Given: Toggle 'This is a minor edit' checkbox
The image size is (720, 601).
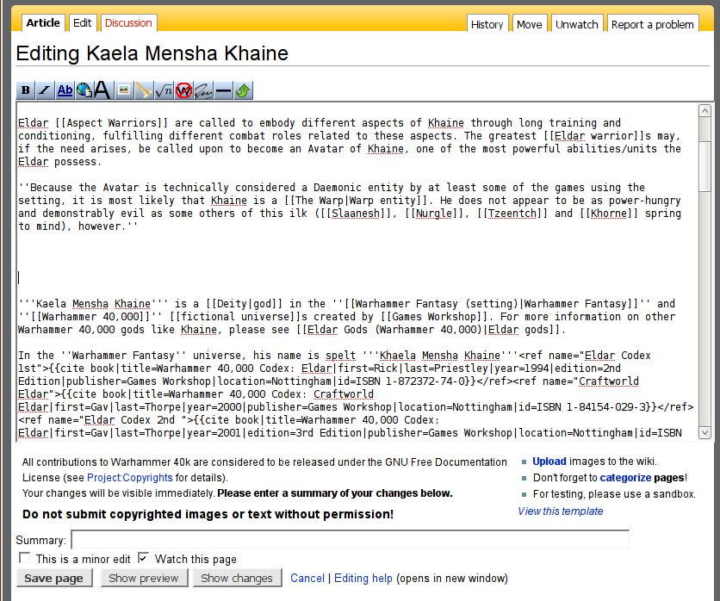Looking at the screenshot, I should (x=24, y=558).
